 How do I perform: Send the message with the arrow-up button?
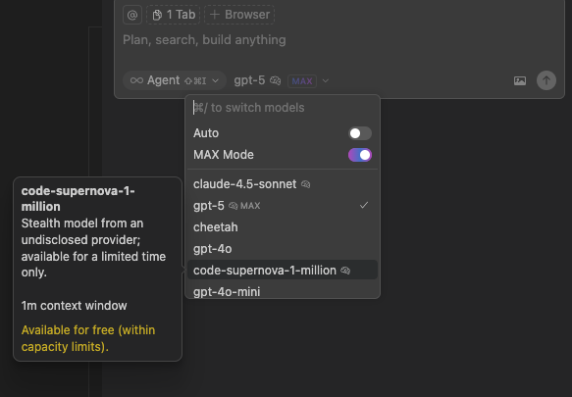(546, 80)
